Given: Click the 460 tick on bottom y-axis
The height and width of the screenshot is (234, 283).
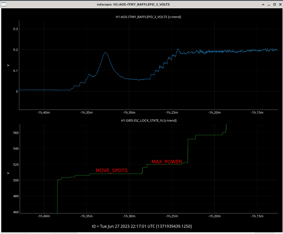Looking at the screenshot, I should point(15,212).
